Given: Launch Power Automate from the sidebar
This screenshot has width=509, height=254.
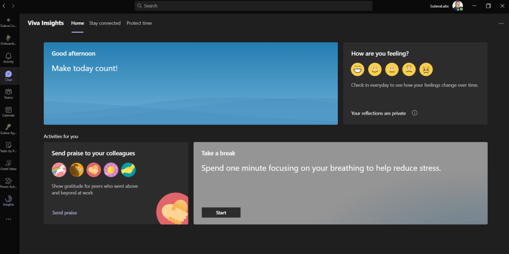Looking at the screenshot, I should tap(8, 183).
